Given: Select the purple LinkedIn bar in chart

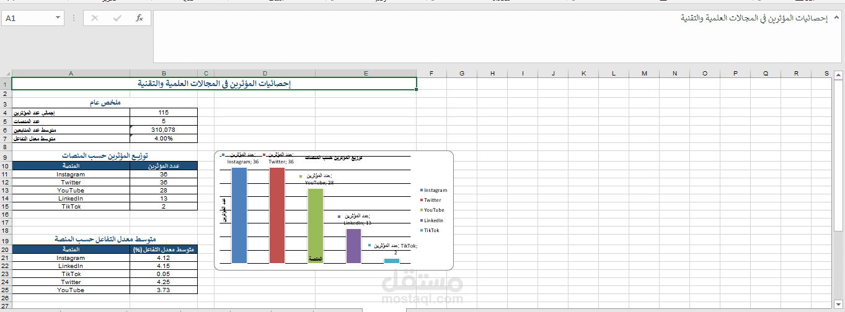Looking at the screenshot, I should click(x=353, y=246).
